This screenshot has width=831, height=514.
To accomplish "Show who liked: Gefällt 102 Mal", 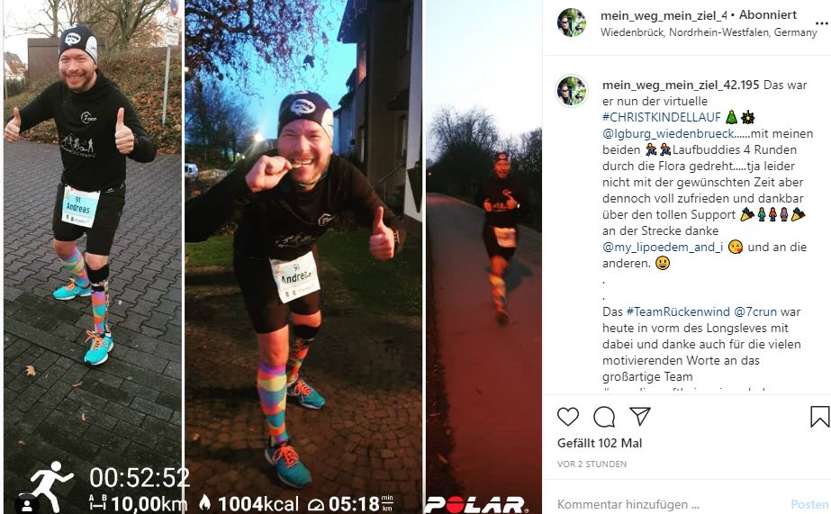I will pyautogui.click(x=600, y=443).
